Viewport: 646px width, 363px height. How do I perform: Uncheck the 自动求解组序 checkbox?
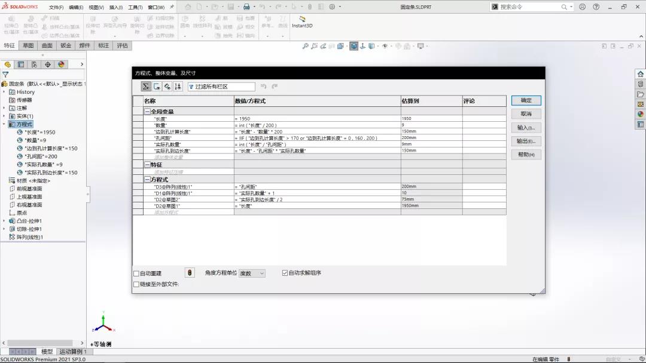(x=285, y=273)
